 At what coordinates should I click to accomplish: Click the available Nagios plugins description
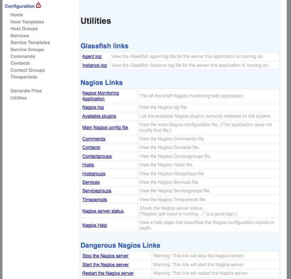205,116
